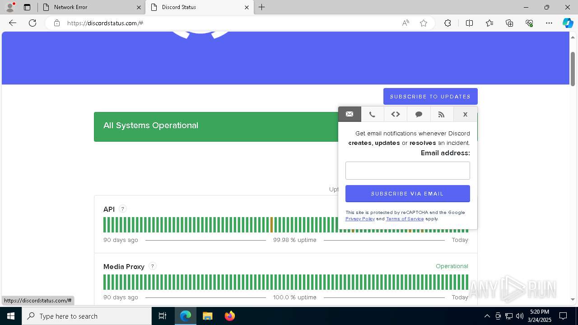Click the All Systems Operational banner

point(216,126)
